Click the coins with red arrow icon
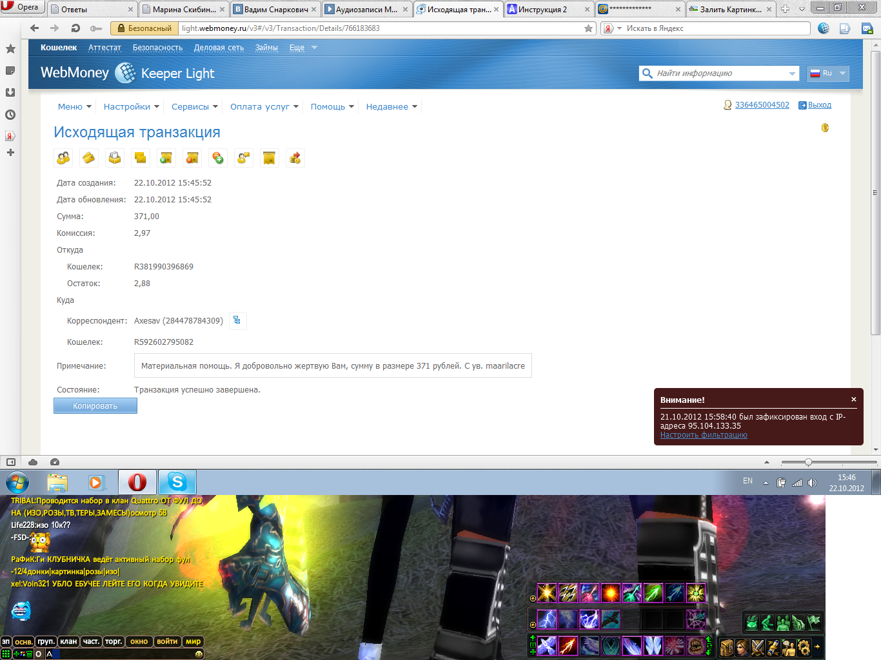This screenshot has width=881, height=660. [295, 158]
